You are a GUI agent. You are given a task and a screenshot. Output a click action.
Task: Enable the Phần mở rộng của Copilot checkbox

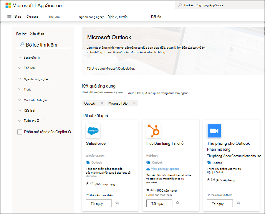pos(20,132)
